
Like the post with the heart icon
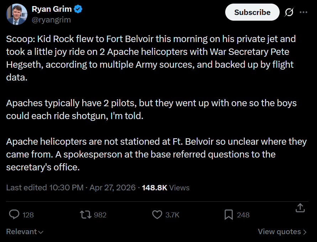157,215
